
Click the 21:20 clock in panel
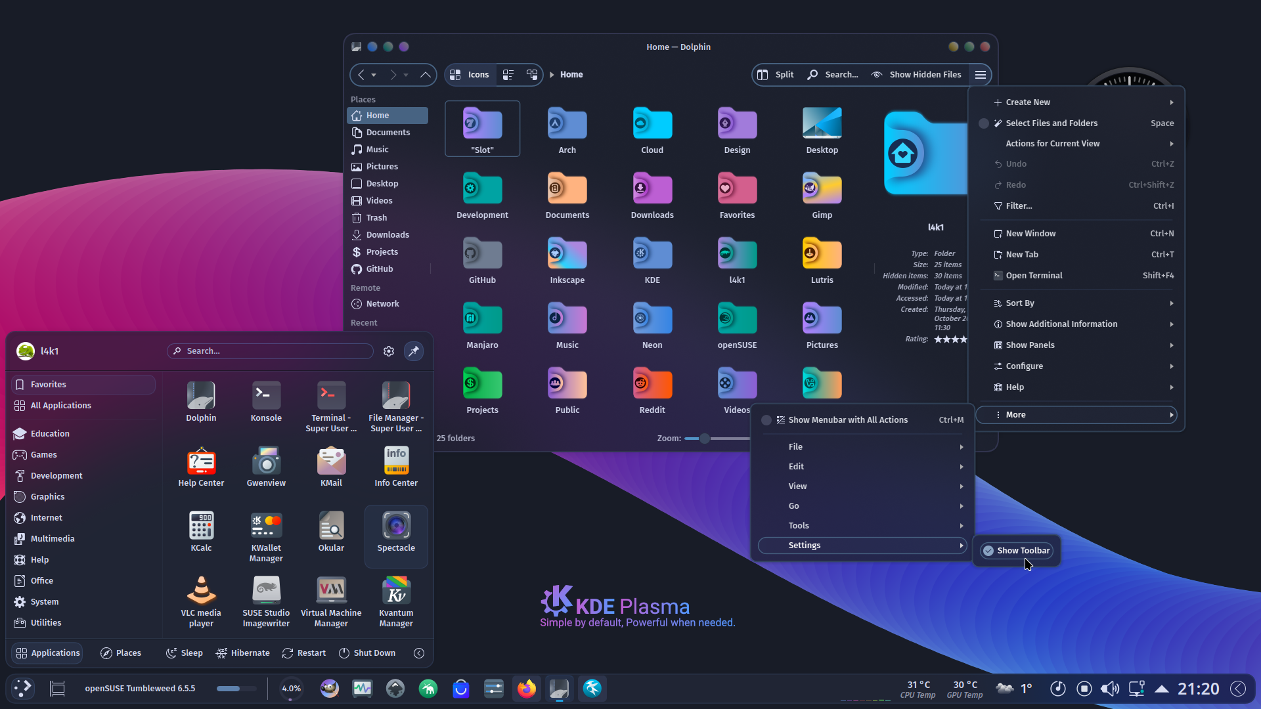(1199, 689)
